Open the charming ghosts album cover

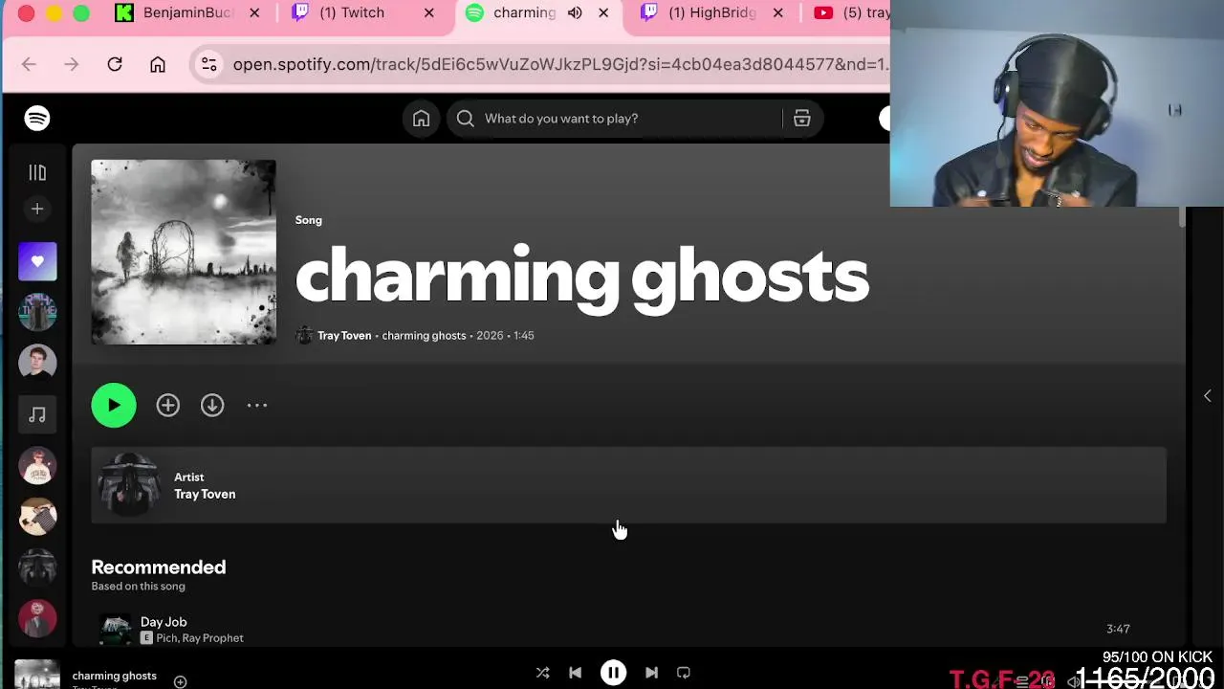[184, 253]
